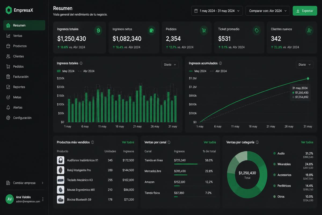Expand the Cambiar empresa chevron

tap(42, 183)
